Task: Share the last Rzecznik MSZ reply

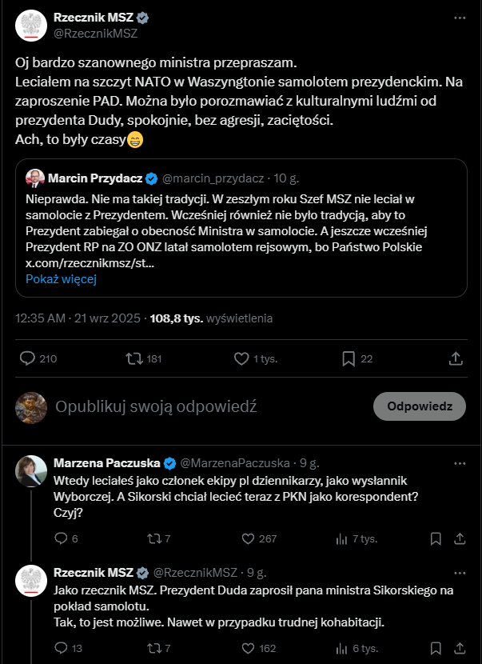Action: tap(460, 648)
